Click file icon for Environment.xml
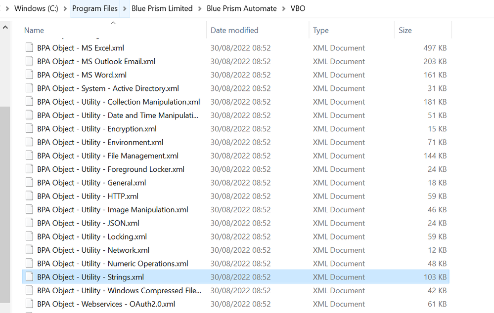Viewport: 494px width, 313px height. (29, 142)
